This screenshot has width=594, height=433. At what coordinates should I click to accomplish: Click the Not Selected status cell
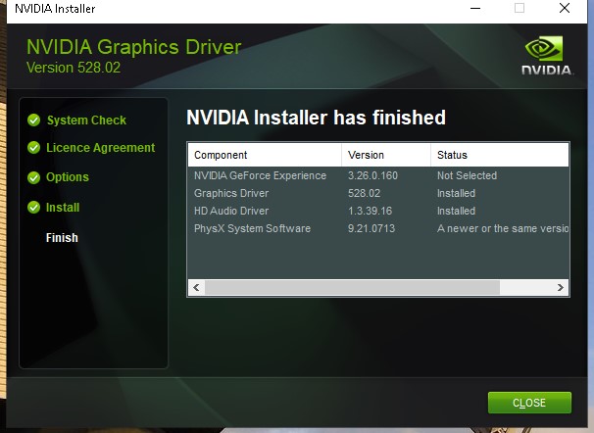tap(468, 175)
